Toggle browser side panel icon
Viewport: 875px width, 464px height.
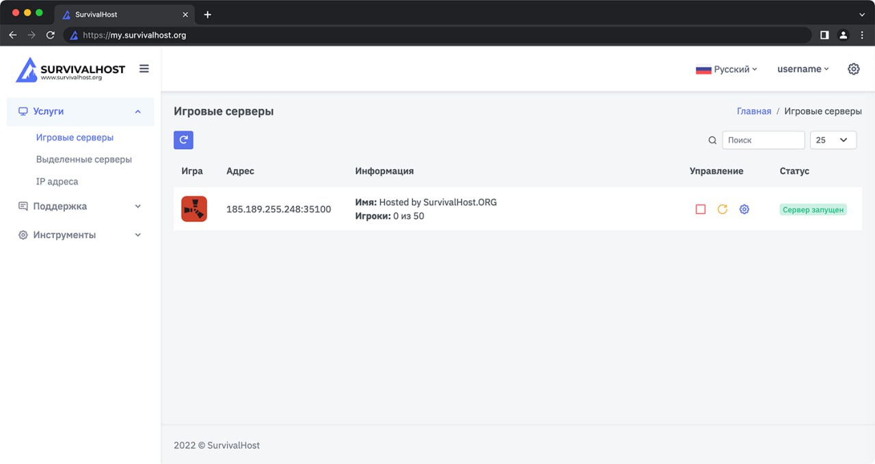click(824, 35)
